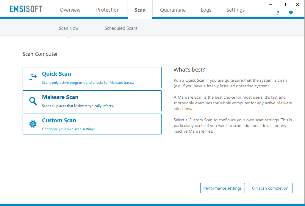Minimize the Emsisoft window

[270, 4]
